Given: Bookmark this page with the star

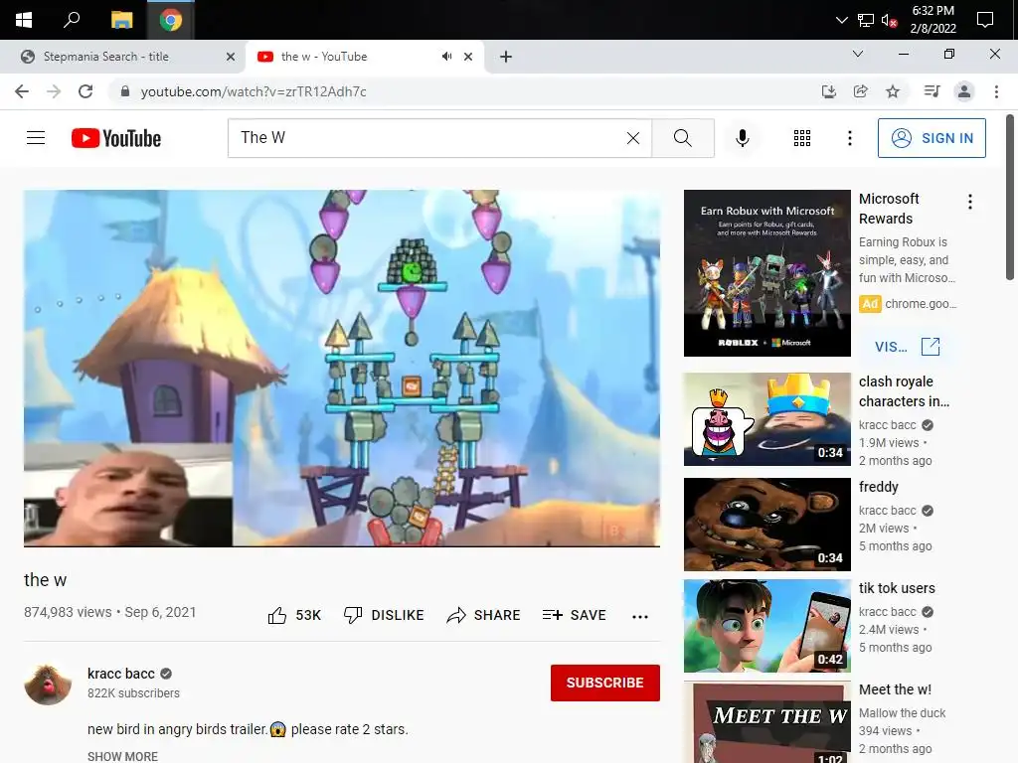Looking at the screenshot, I should [893, 91].
